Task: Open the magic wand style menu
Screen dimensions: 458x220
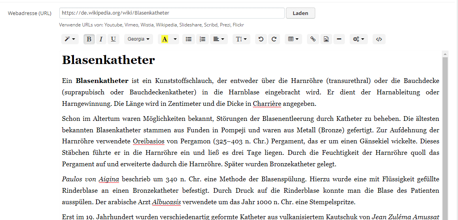Action: click(x=70, y=39)
